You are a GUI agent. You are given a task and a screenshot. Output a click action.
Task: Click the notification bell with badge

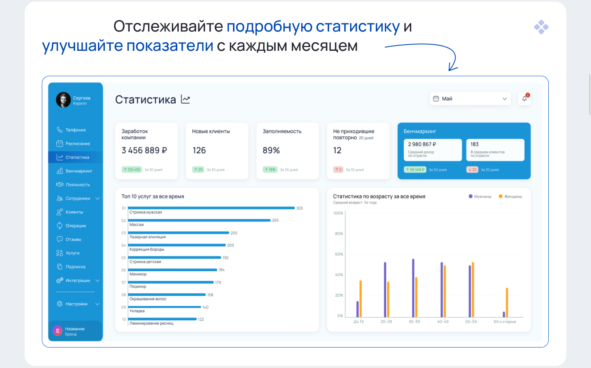pyautogui.click(x=525, y=98)
